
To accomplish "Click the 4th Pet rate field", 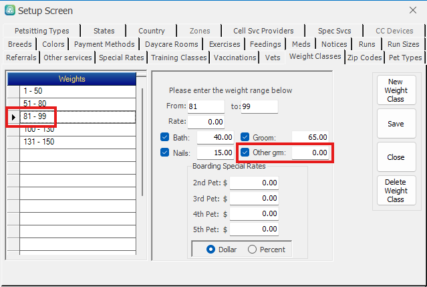I will [254, 213].
